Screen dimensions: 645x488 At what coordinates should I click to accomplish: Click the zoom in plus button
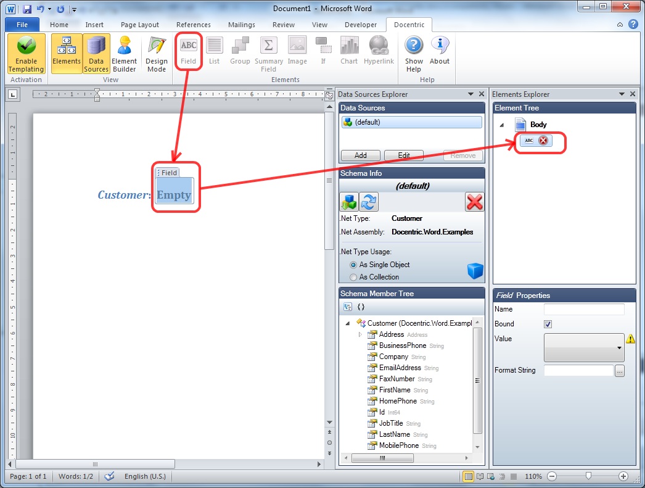coord(623,476)
